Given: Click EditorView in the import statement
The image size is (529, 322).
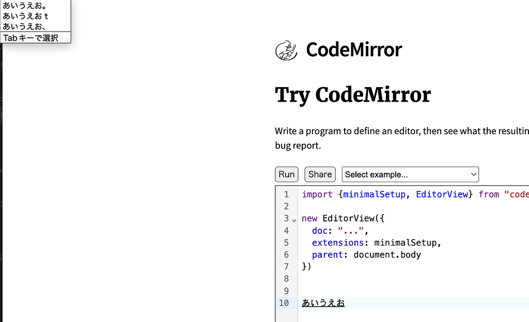Looking at the screenshot, I should [x=442, y=194].
